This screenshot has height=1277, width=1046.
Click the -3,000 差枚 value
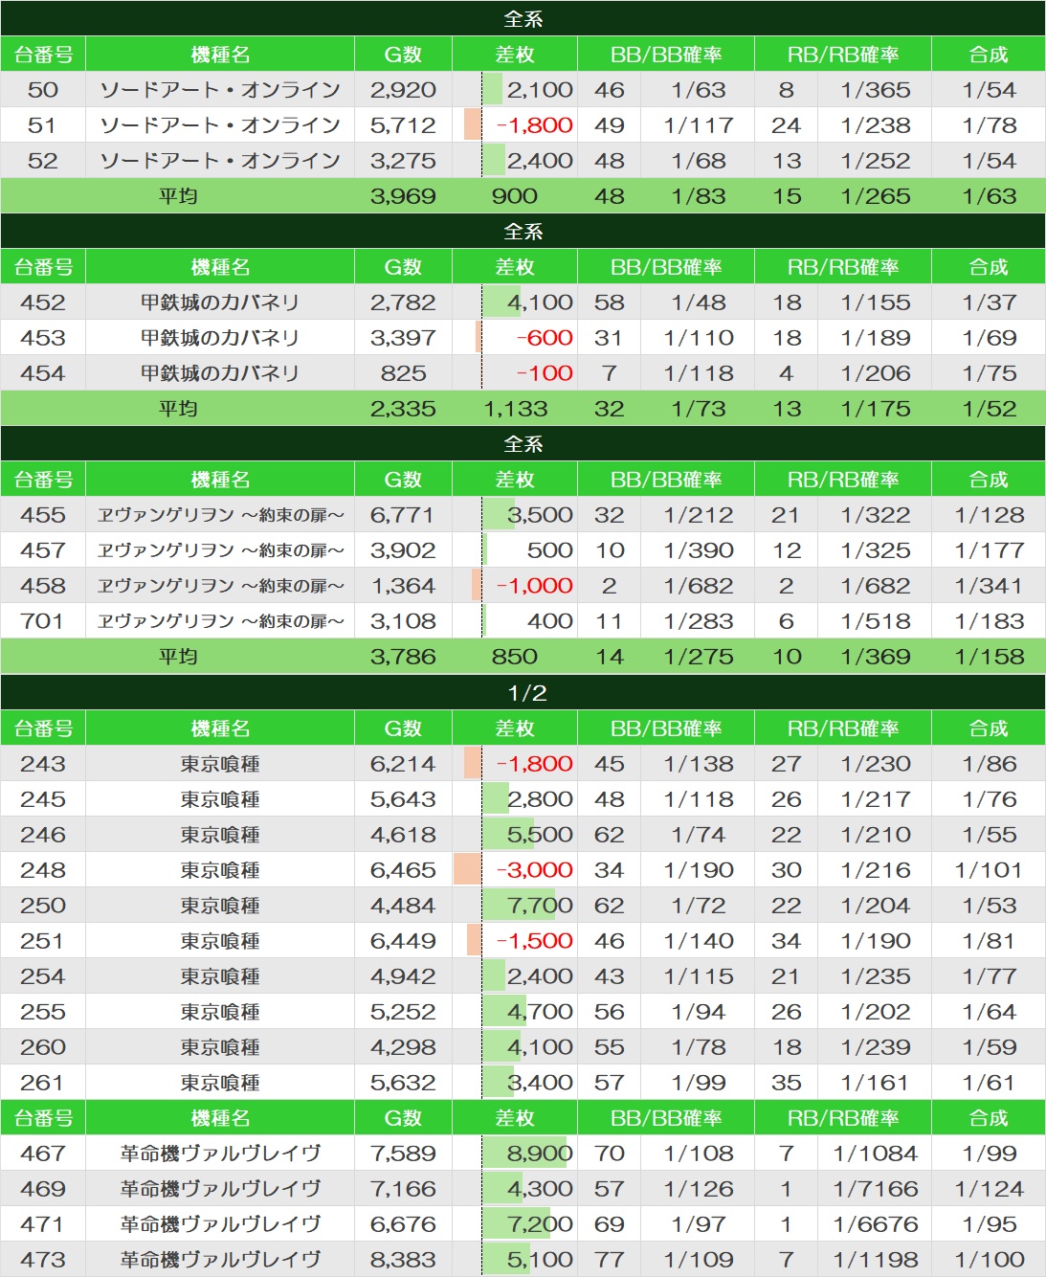coord(534,870)
